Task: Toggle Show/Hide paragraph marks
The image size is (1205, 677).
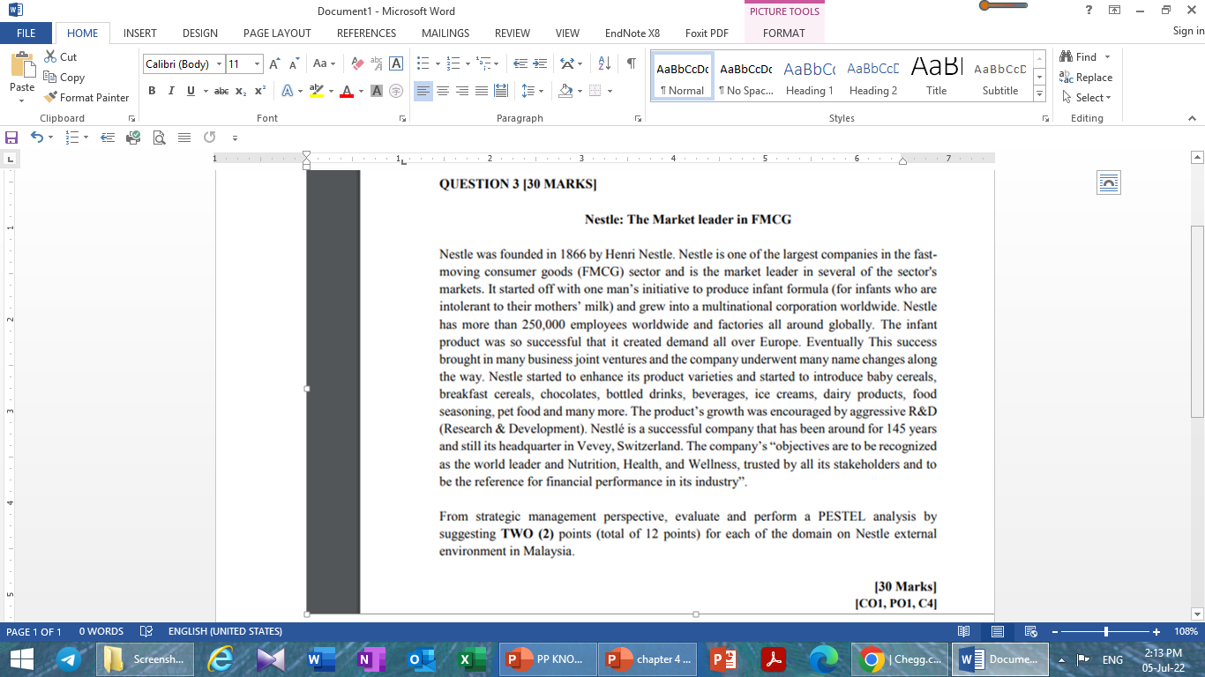Action: point(632,63)
